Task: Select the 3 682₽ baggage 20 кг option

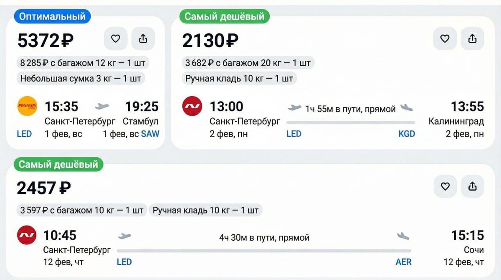Action: tap(248, 63)
